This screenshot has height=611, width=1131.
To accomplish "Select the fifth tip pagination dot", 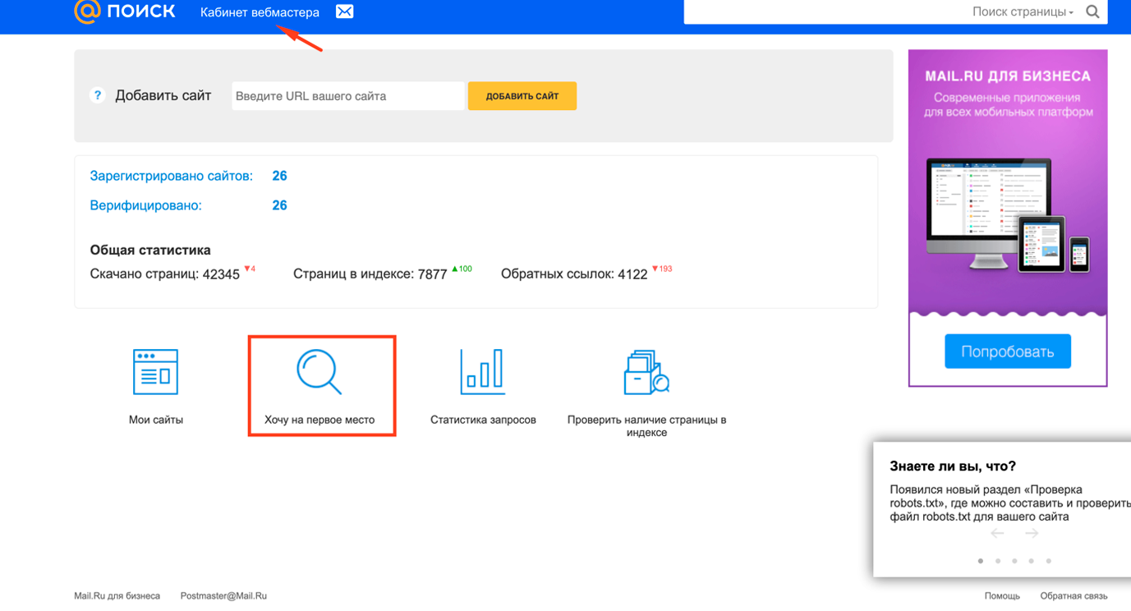I will [x=1049, y=561].
